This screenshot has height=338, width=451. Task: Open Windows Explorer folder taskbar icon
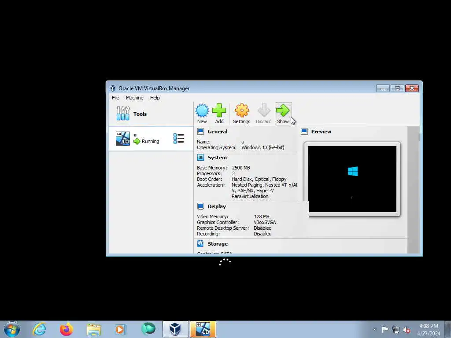[x=94, y=329]
